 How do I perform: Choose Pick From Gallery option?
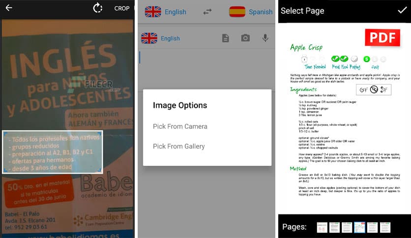pyautogui.click(x=179, y=146)
